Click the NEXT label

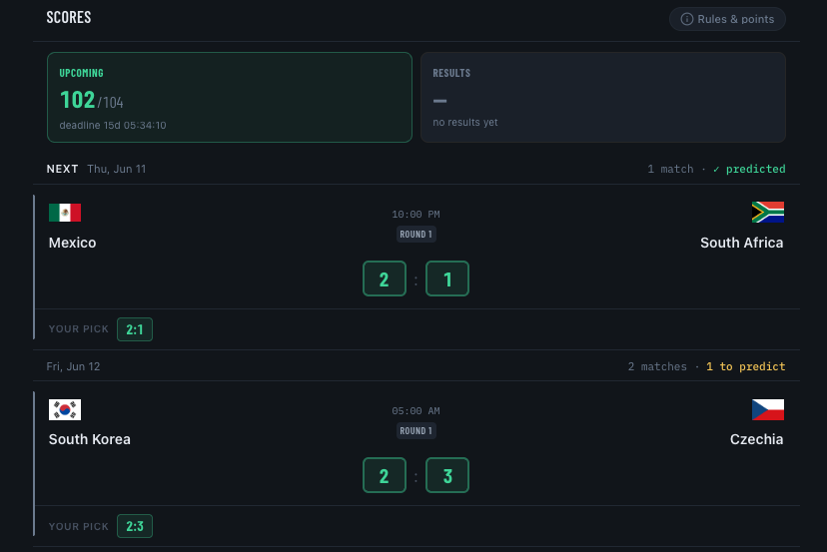pyautogui.click(x=62, y=169)
